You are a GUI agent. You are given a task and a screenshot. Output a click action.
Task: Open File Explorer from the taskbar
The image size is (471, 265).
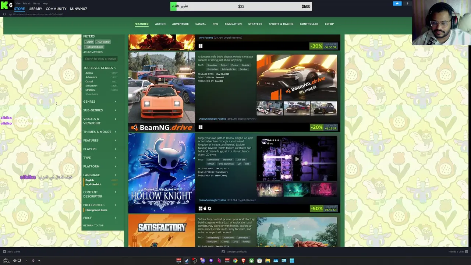click(268, 261)
